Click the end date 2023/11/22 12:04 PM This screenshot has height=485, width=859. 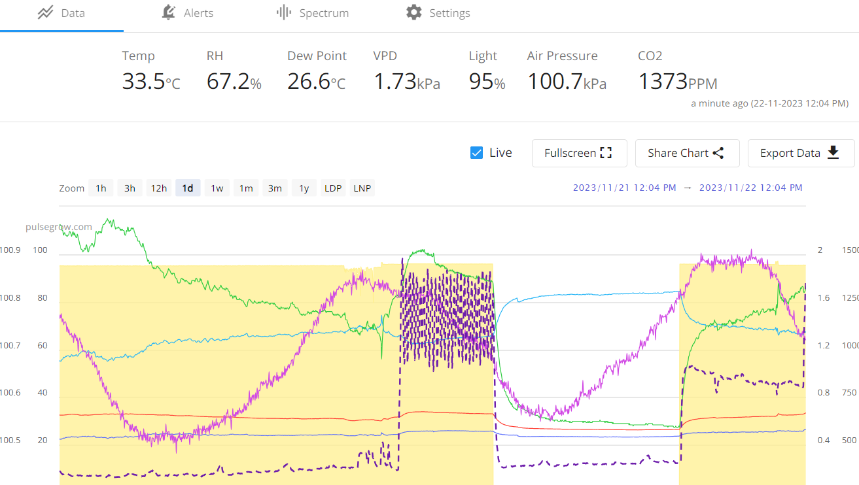(x=751, y=188)
